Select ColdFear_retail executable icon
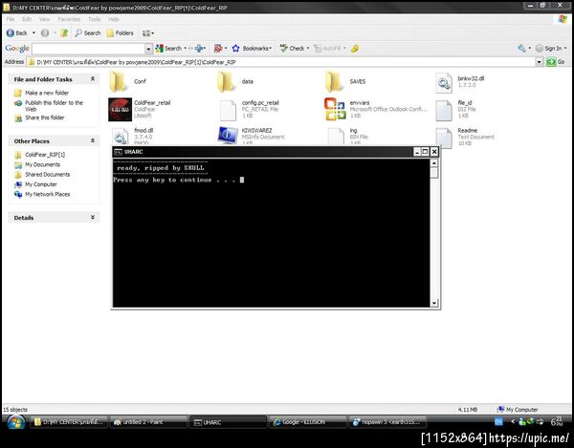Viewport: 574px width, 448px height. click(121, 109)
